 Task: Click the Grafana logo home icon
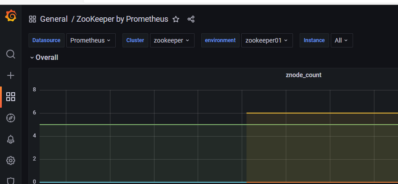tap(11, 16)
